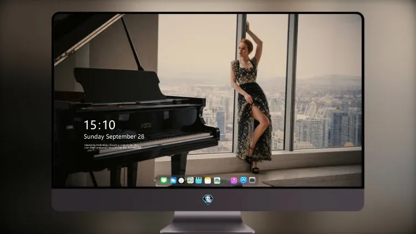Click the 15:10 clock widget
This screenshot has height=234, width=416.
click(99, 125)
